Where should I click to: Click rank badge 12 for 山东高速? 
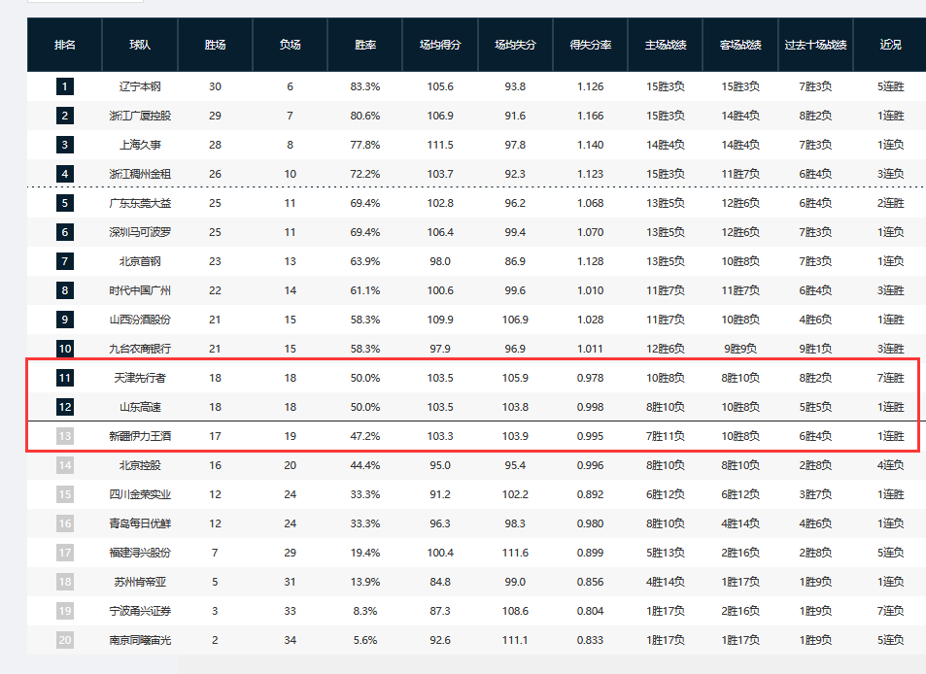(65, 407)
